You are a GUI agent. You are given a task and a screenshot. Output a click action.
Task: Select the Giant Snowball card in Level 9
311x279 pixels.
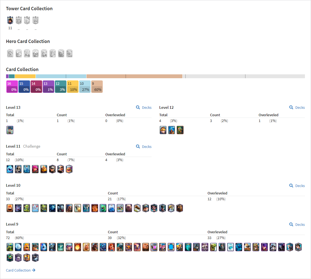coord(18,247)
